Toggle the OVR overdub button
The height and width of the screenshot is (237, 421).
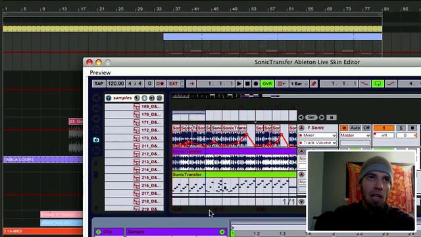tap(267, 84)
